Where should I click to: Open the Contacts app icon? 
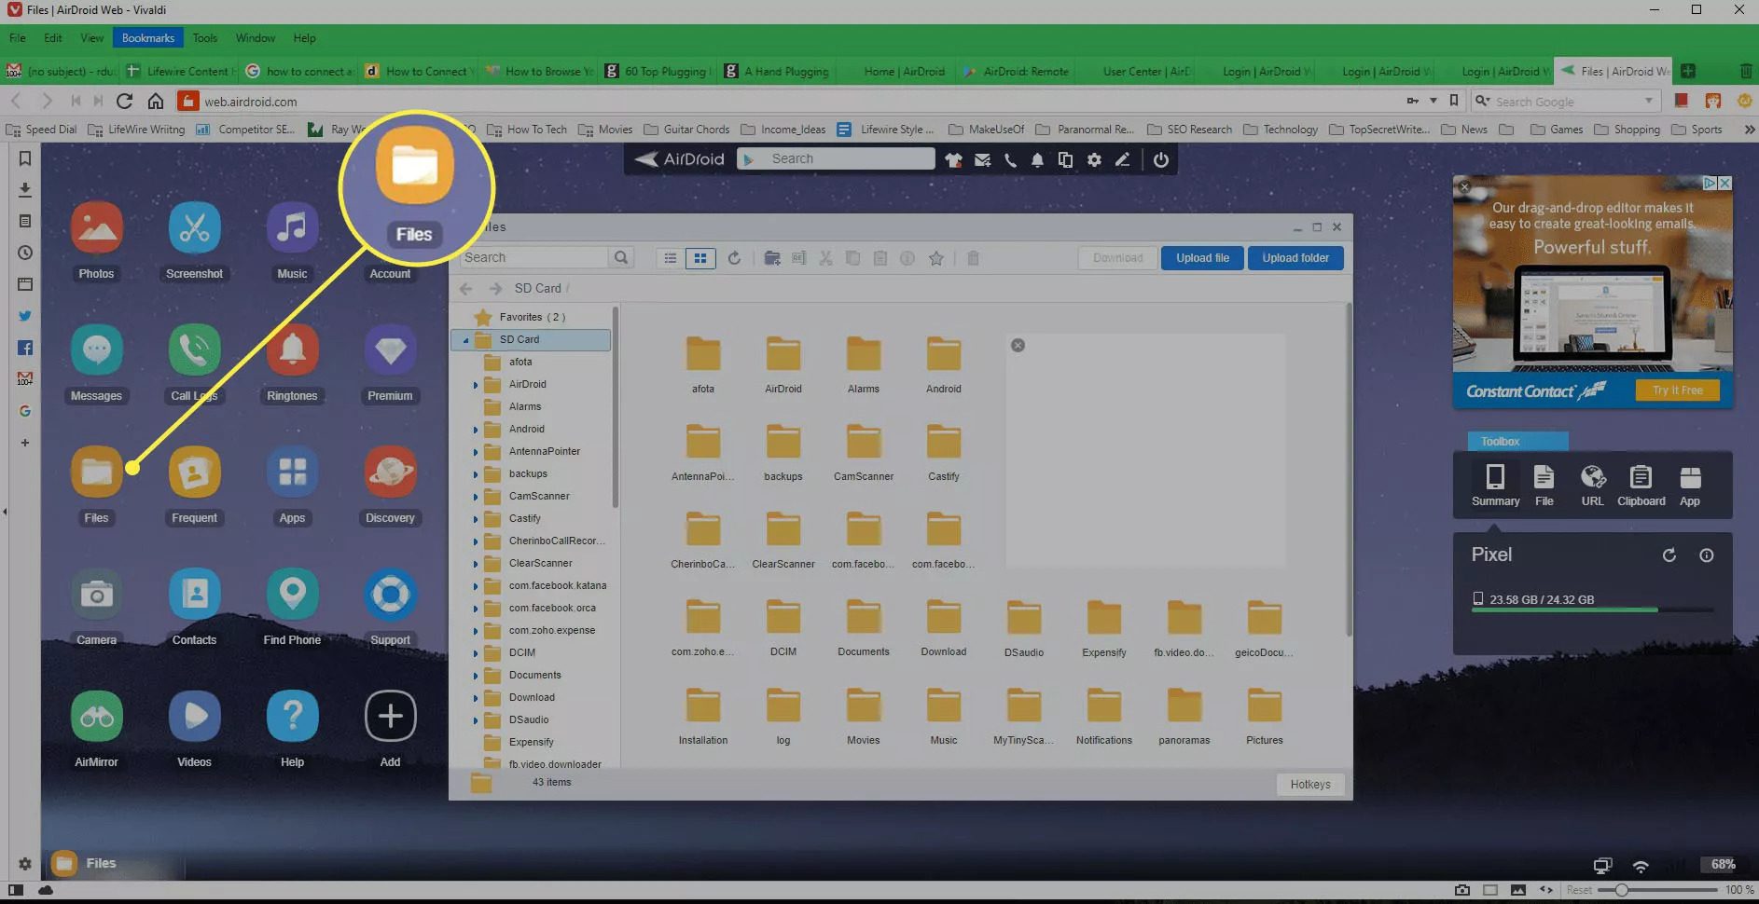194,594
